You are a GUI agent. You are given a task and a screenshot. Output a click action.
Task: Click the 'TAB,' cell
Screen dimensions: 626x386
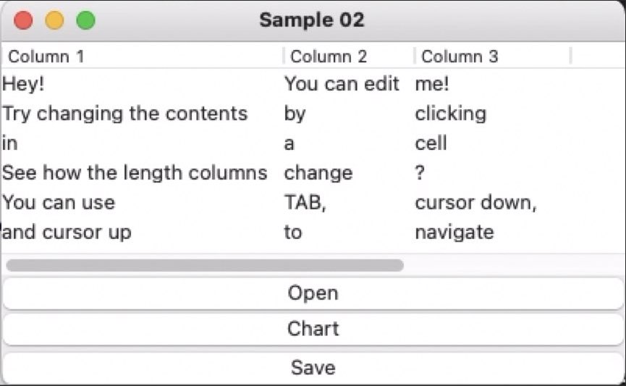349,202
